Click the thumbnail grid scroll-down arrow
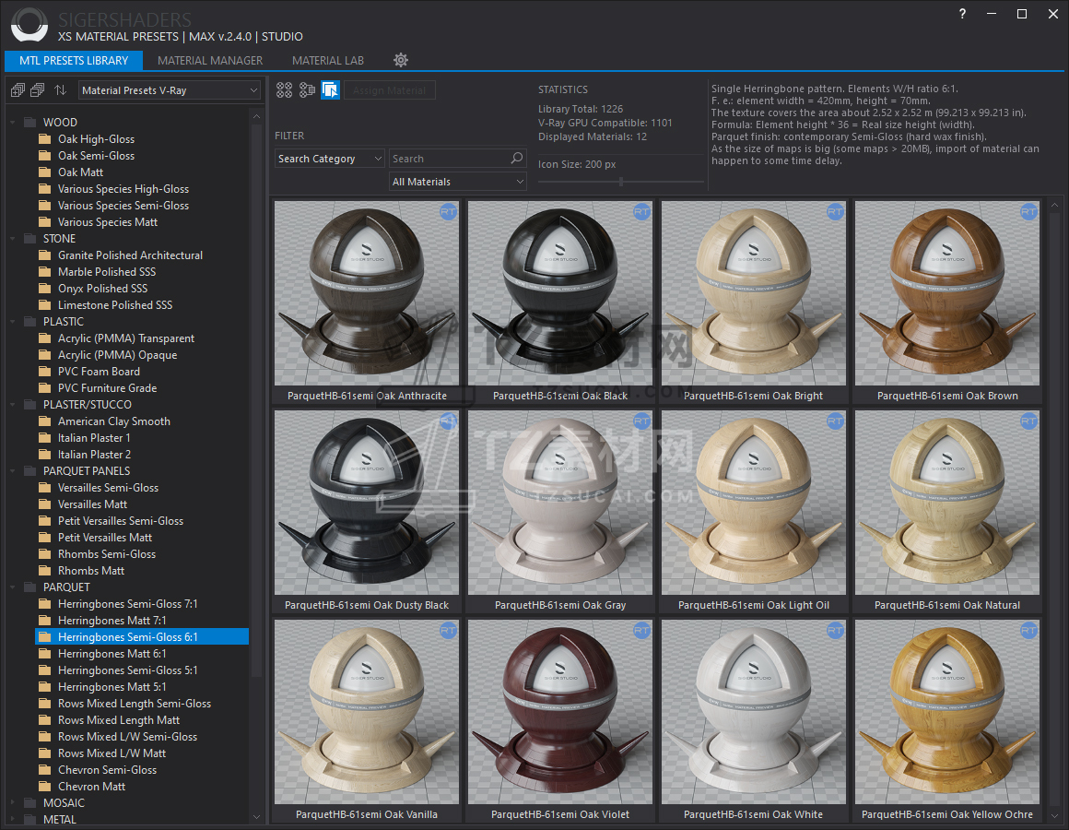Screen dimensions: 1069x830 [x=1054, y=815]
